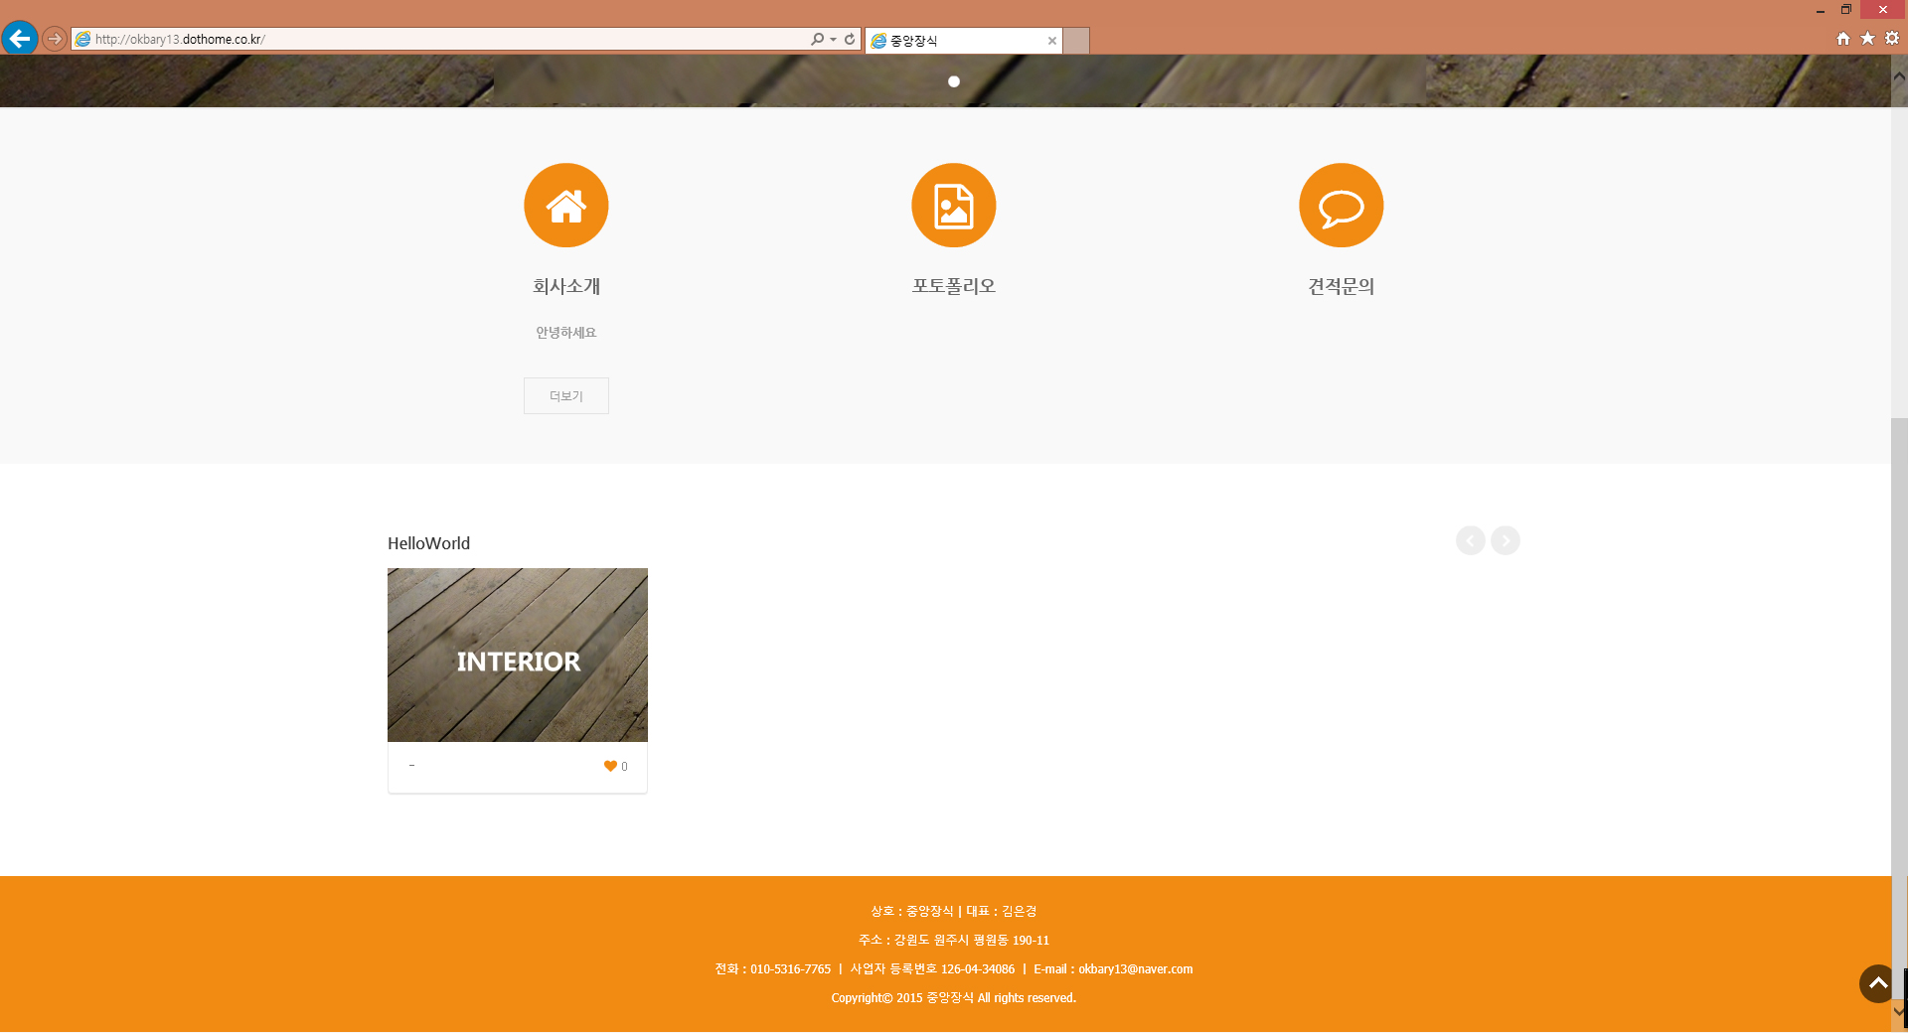This screenshot has width=1908, height=1033.
Task: Click the 안녕하세요 text
Action: pos(566,333)
